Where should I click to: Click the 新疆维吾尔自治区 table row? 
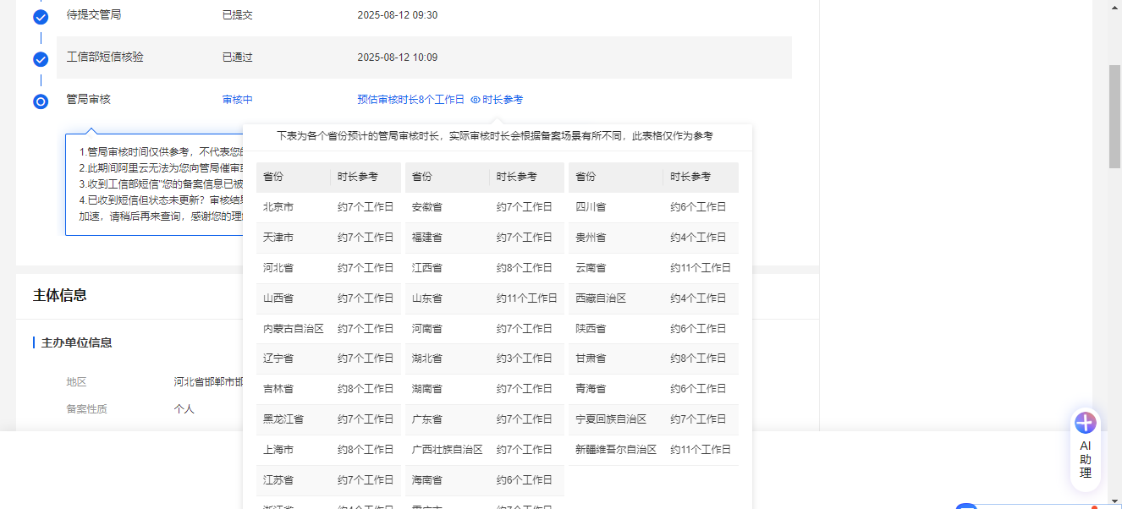[652, 450]
